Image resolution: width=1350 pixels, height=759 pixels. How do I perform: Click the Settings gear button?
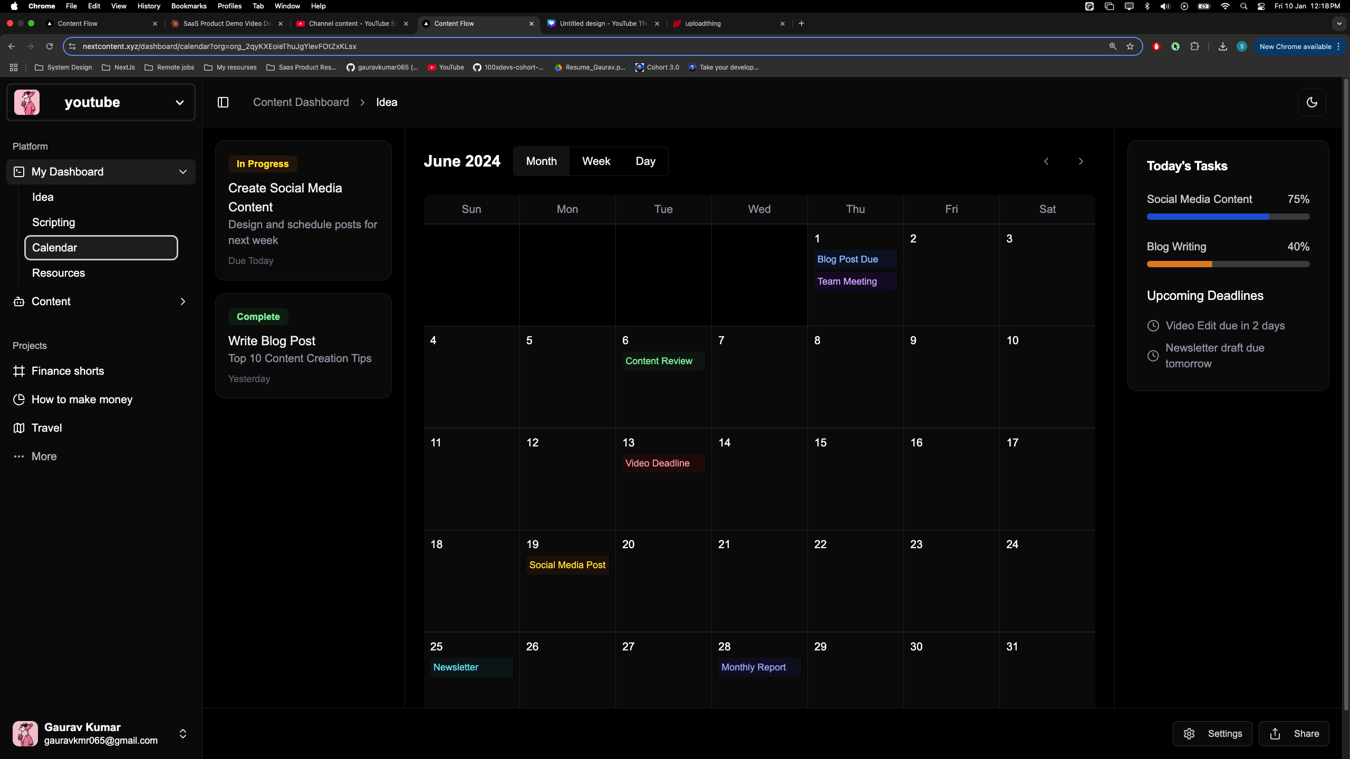pyautogui.click(x=1212, y=734)
